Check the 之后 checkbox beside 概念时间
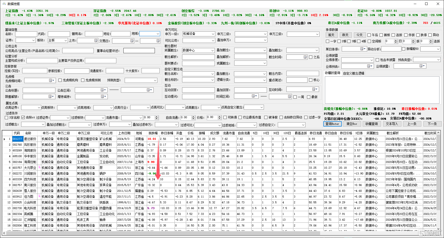This screenshot has height=238, width=444. coord(311,57)
